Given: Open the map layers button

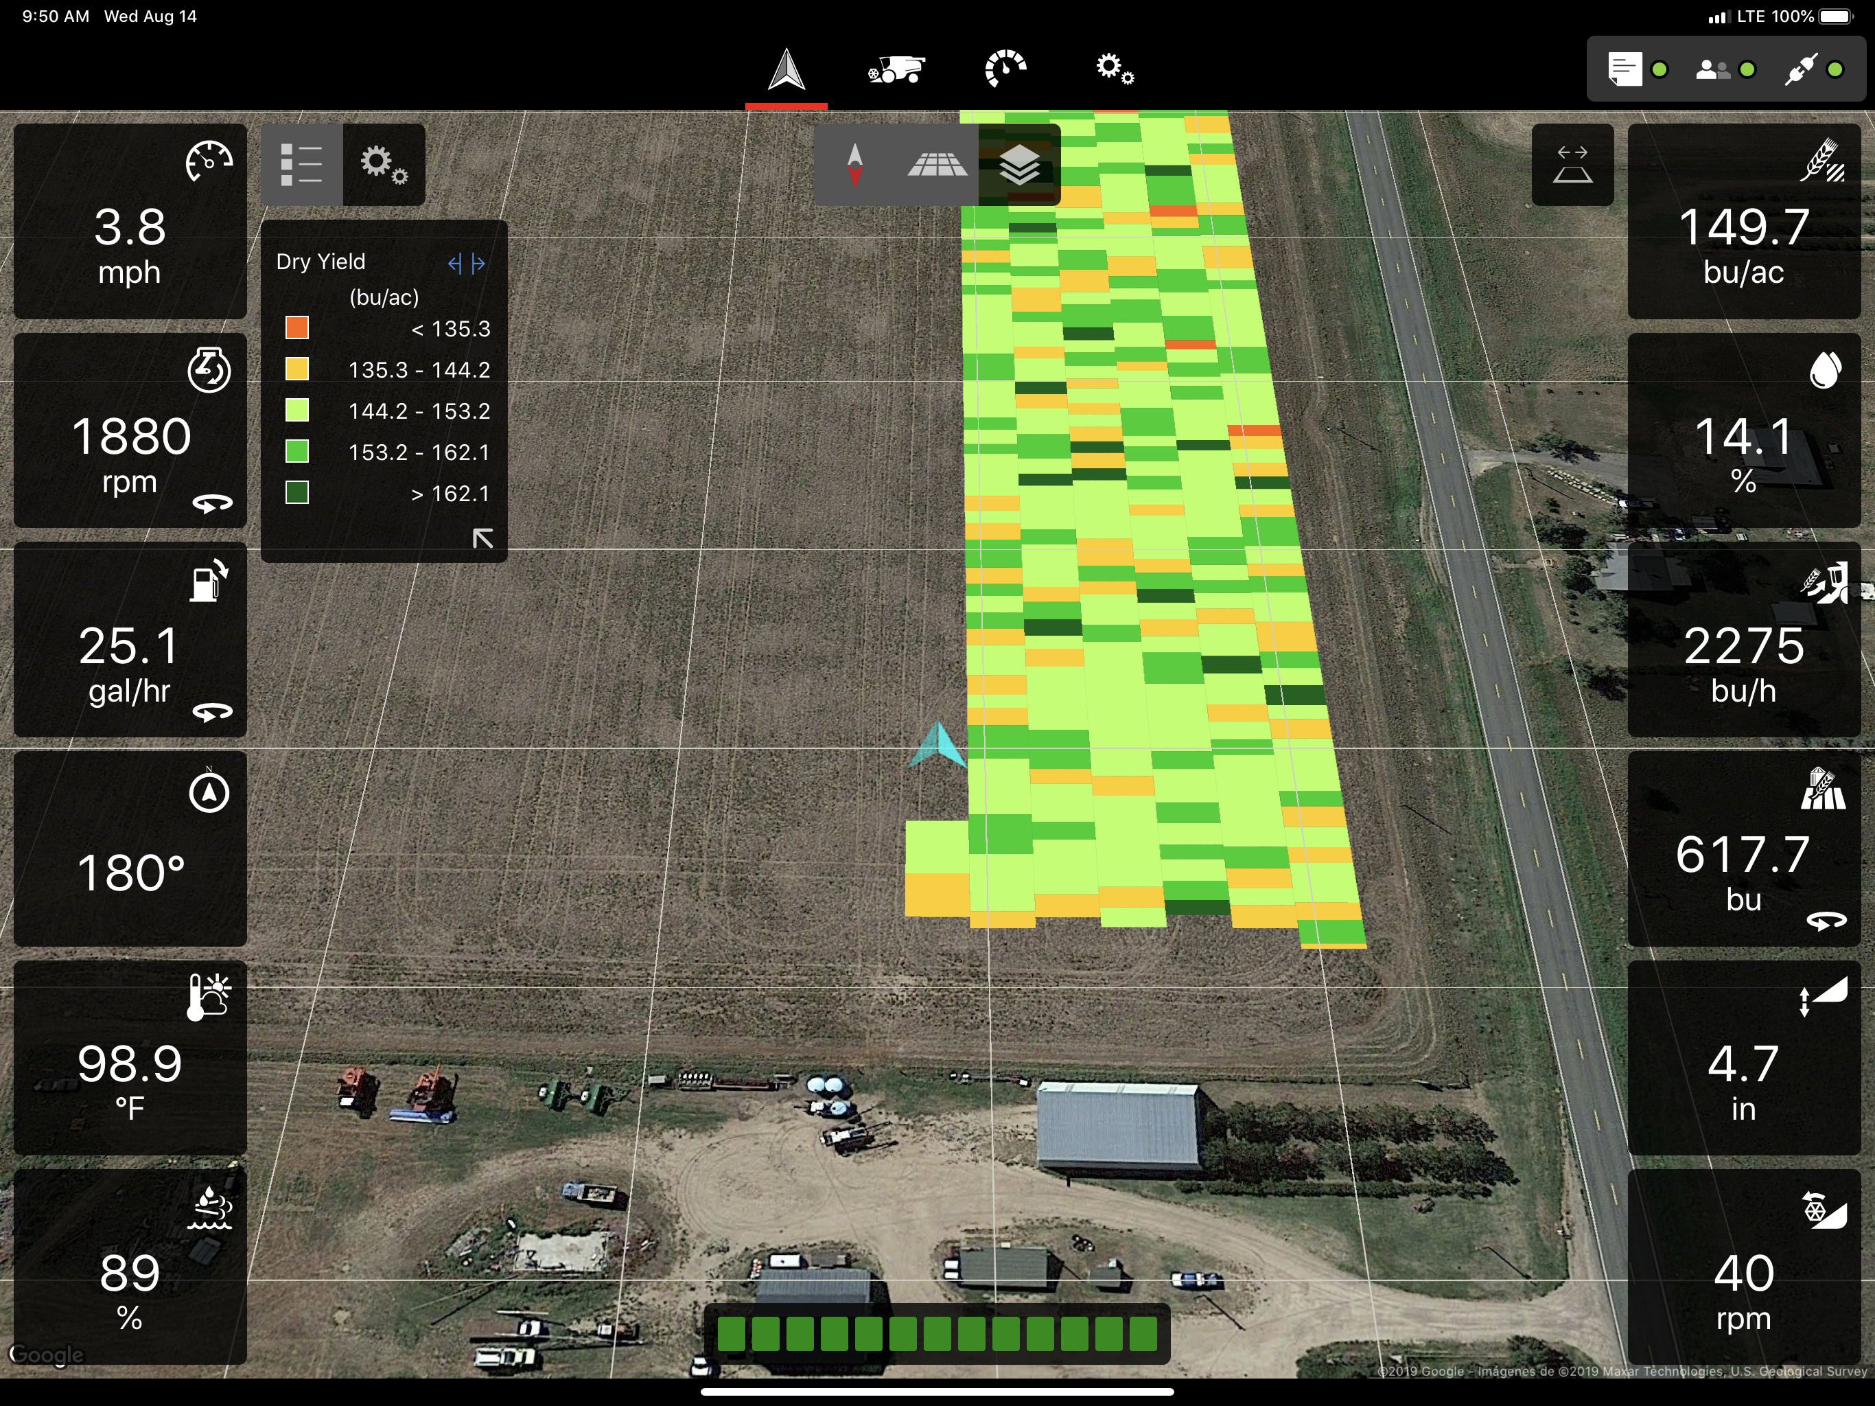Looking at the screenshot, I should [1020, 165].
